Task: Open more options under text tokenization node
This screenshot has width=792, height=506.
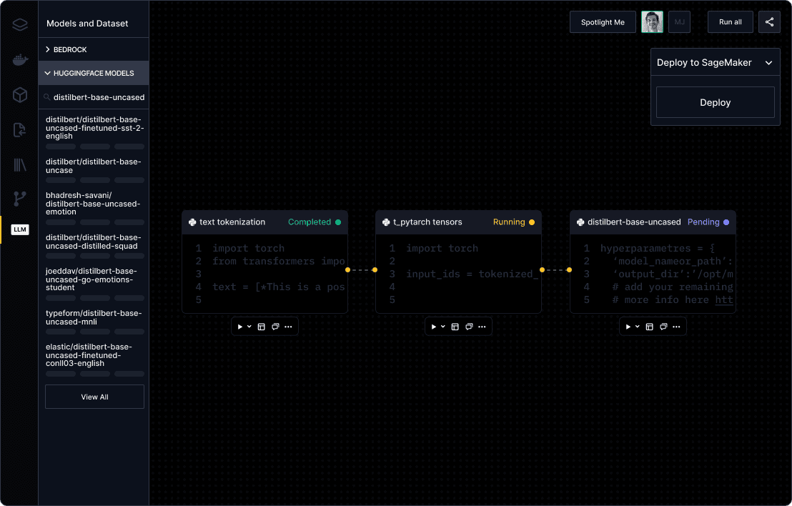Action: pos(288,327)
